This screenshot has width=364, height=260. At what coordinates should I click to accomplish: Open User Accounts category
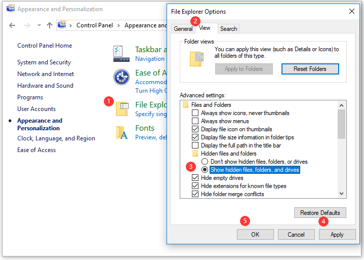[x=36, y=109]
